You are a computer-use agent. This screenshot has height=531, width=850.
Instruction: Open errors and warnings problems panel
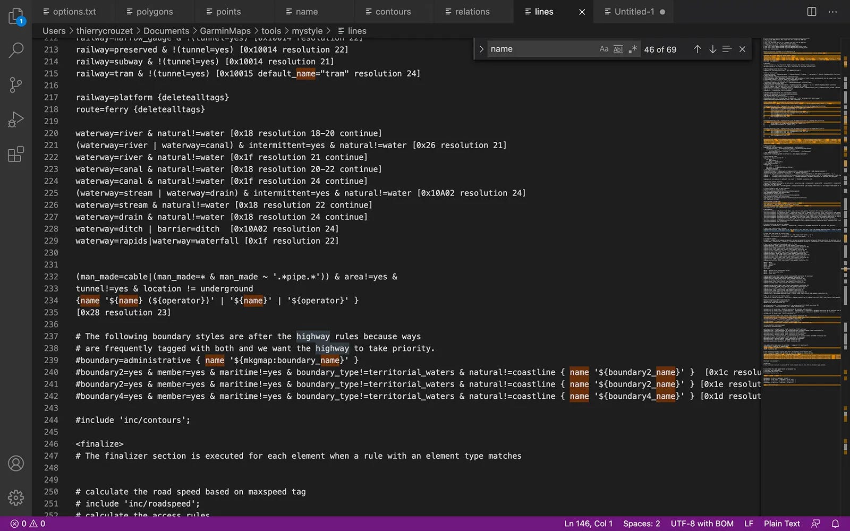point(28,524)
